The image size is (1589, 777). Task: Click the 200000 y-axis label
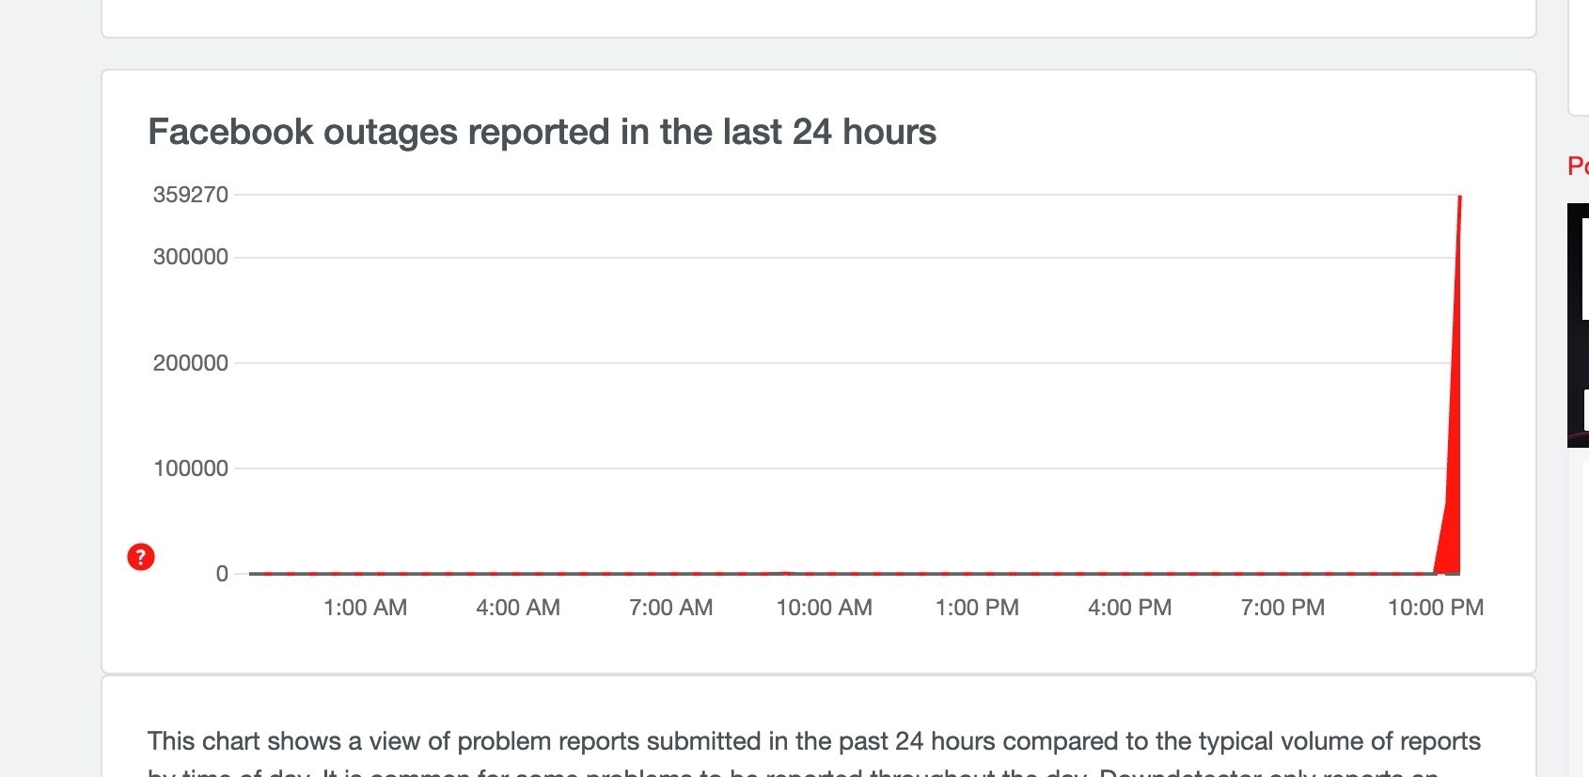pyautogui.click(x=191, y=363)
